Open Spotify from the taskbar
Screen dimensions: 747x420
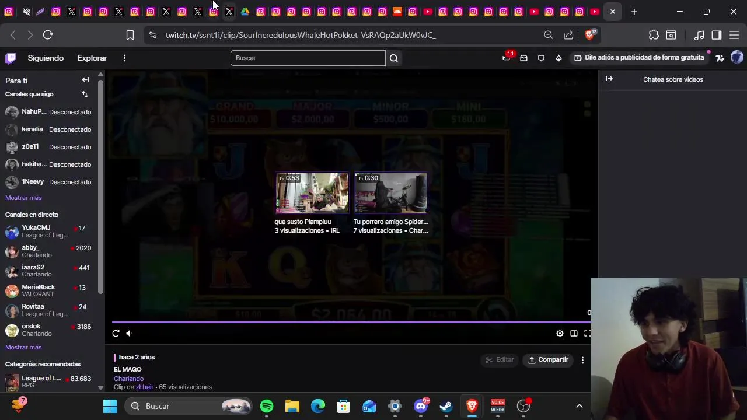[x=267, y=406]
